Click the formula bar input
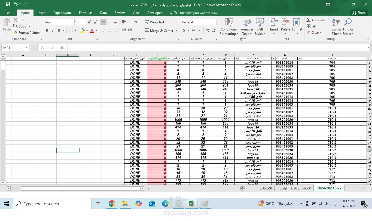This screenshot has width=372, height=221. tap(219, 48)
